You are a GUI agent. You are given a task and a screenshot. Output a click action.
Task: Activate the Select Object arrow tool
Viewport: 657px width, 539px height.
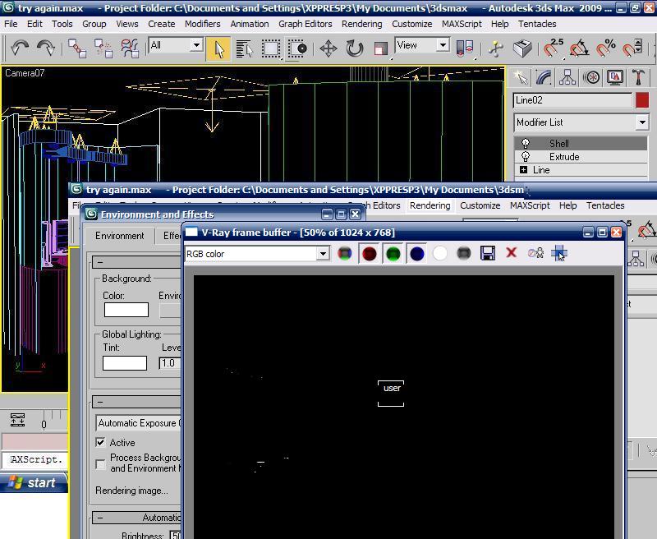[218, 48]
